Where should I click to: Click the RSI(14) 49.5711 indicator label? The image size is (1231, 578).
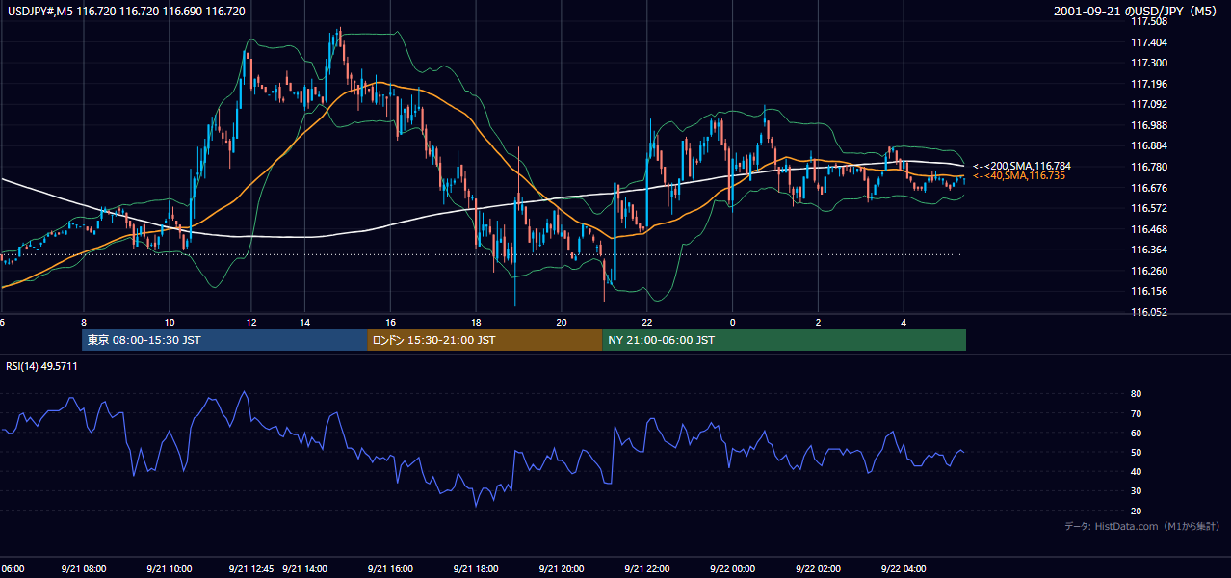41,366
